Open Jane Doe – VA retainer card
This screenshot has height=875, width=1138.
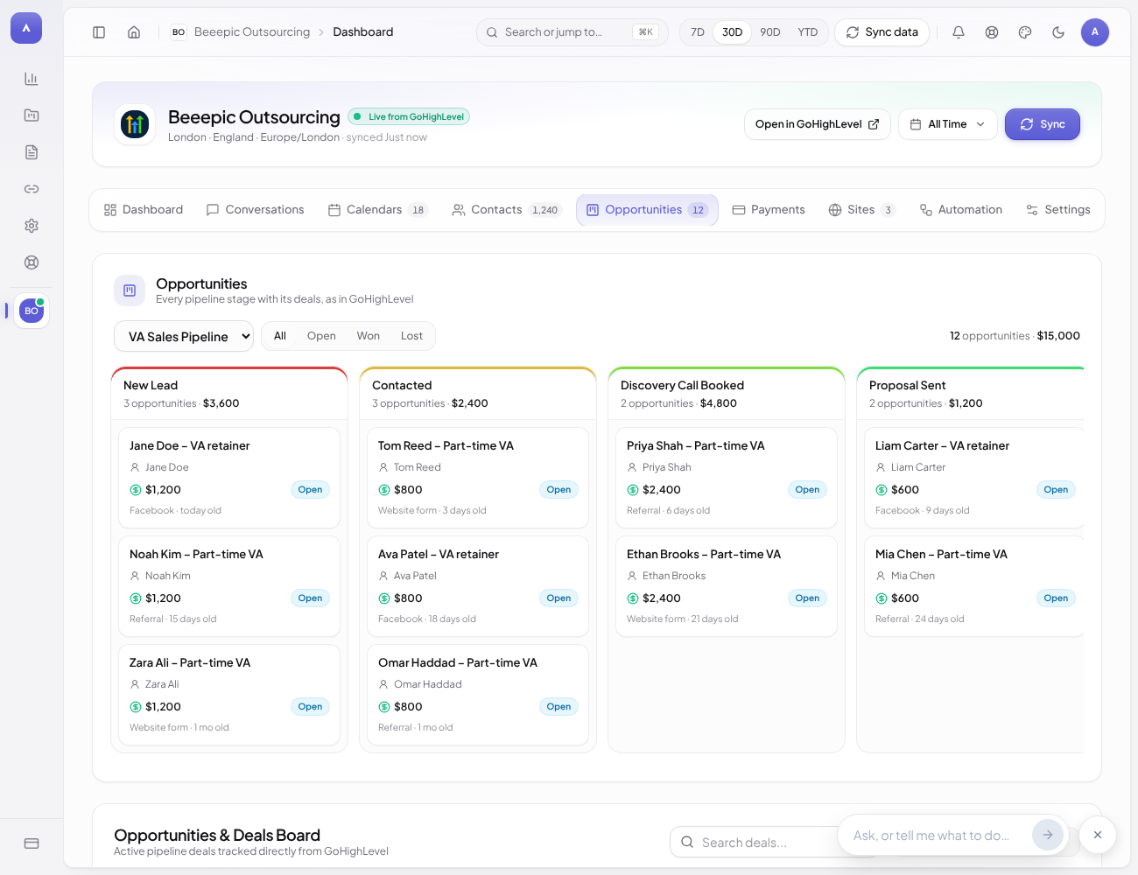pyautogui.click(x=229, y=478)
